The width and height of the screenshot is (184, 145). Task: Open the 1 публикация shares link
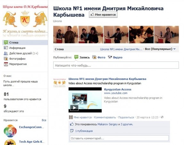84,131
